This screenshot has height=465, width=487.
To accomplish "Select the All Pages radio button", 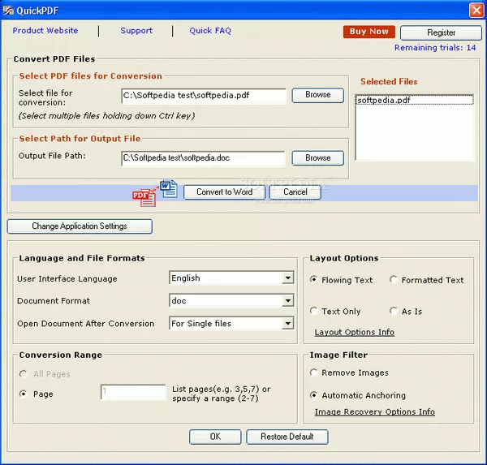I will (23, 373).
